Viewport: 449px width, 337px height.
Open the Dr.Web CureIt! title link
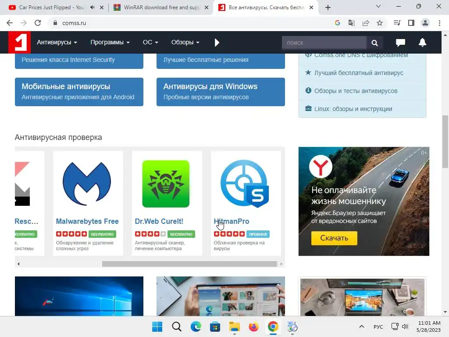(159, 221)
